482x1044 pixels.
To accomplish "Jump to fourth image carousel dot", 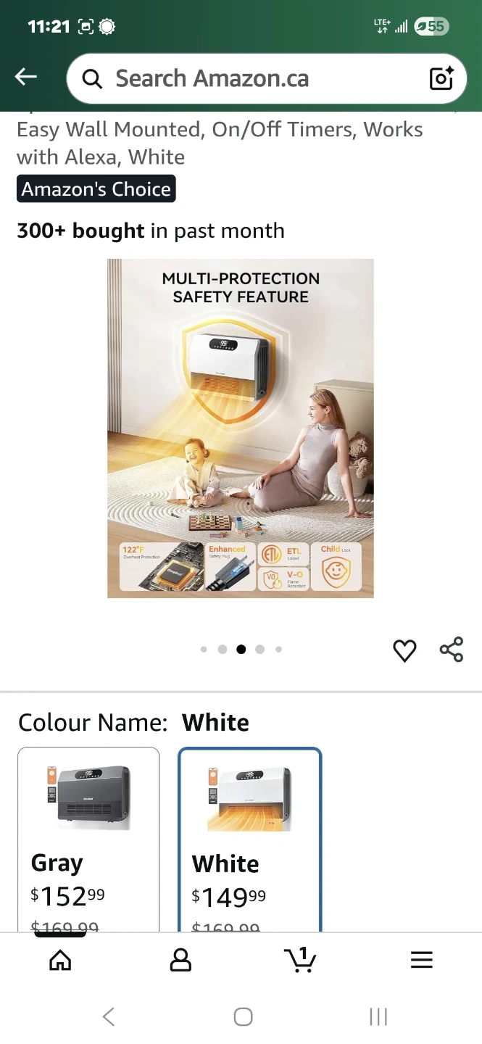I will coord(260,650).
